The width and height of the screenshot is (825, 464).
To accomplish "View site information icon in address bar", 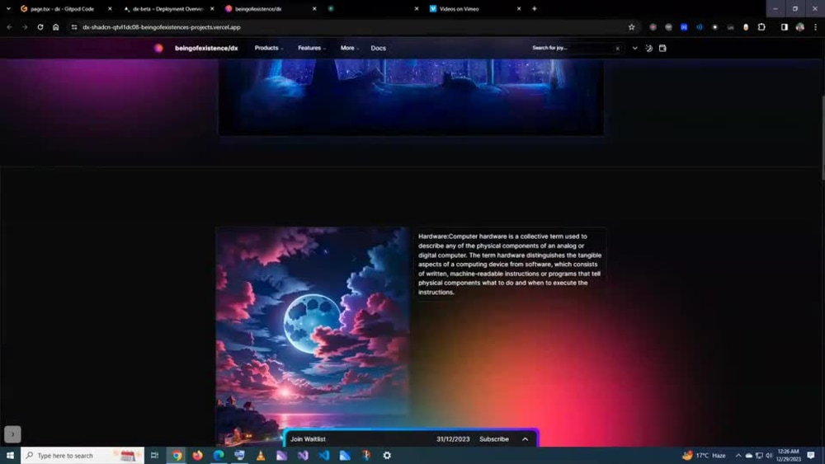I will coord(74,27).
